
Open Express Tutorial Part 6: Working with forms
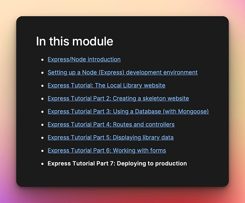point(107,150)
